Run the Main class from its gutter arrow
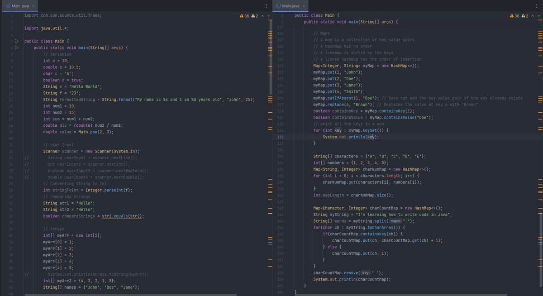The width and height of the screenshot is (543, 296). click(x=16, y=41)
